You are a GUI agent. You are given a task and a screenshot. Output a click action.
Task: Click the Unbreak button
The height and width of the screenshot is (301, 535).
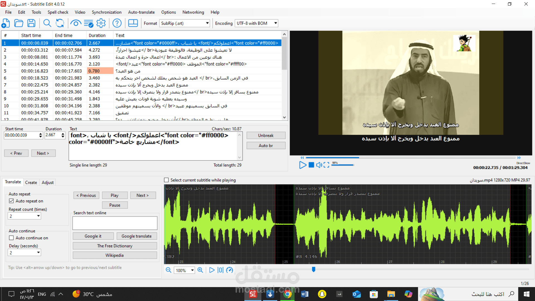click(266, 135)
